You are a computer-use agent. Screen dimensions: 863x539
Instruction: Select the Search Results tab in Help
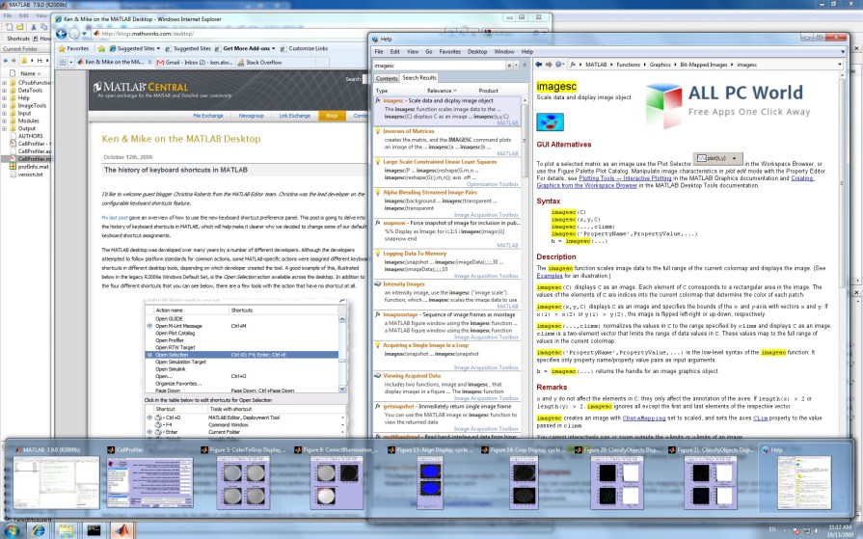pos(419,78)
